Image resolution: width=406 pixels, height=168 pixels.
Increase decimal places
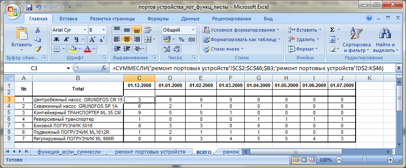pyautogui.click(x=166, y=49)
